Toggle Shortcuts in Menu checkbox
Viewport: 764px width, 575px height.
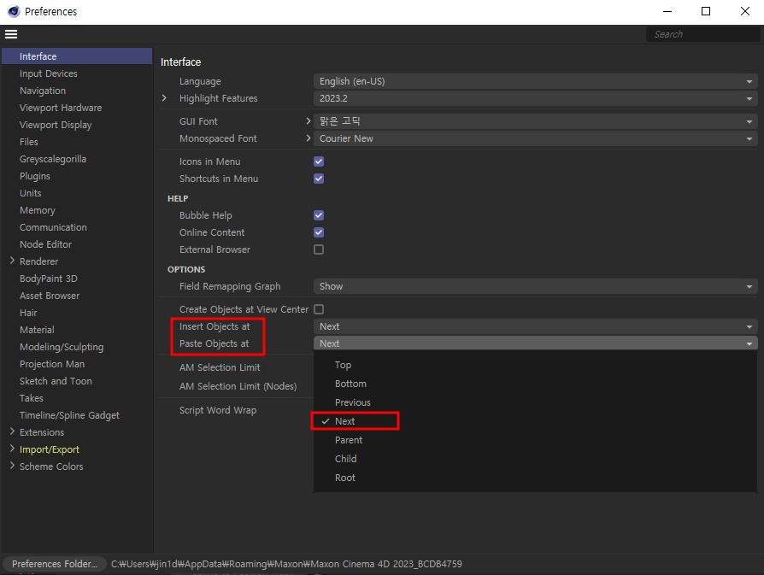tap(319, 179)
